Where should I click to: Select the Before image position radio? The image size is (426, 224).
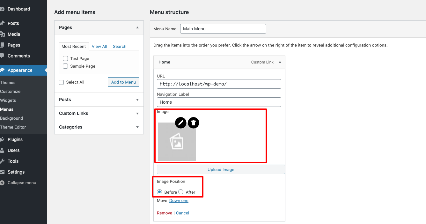click(159, 192)
